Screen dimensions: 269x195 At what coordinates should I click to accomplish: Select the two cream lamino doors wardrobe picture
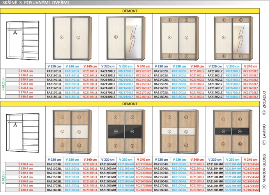tap(72, 39)
